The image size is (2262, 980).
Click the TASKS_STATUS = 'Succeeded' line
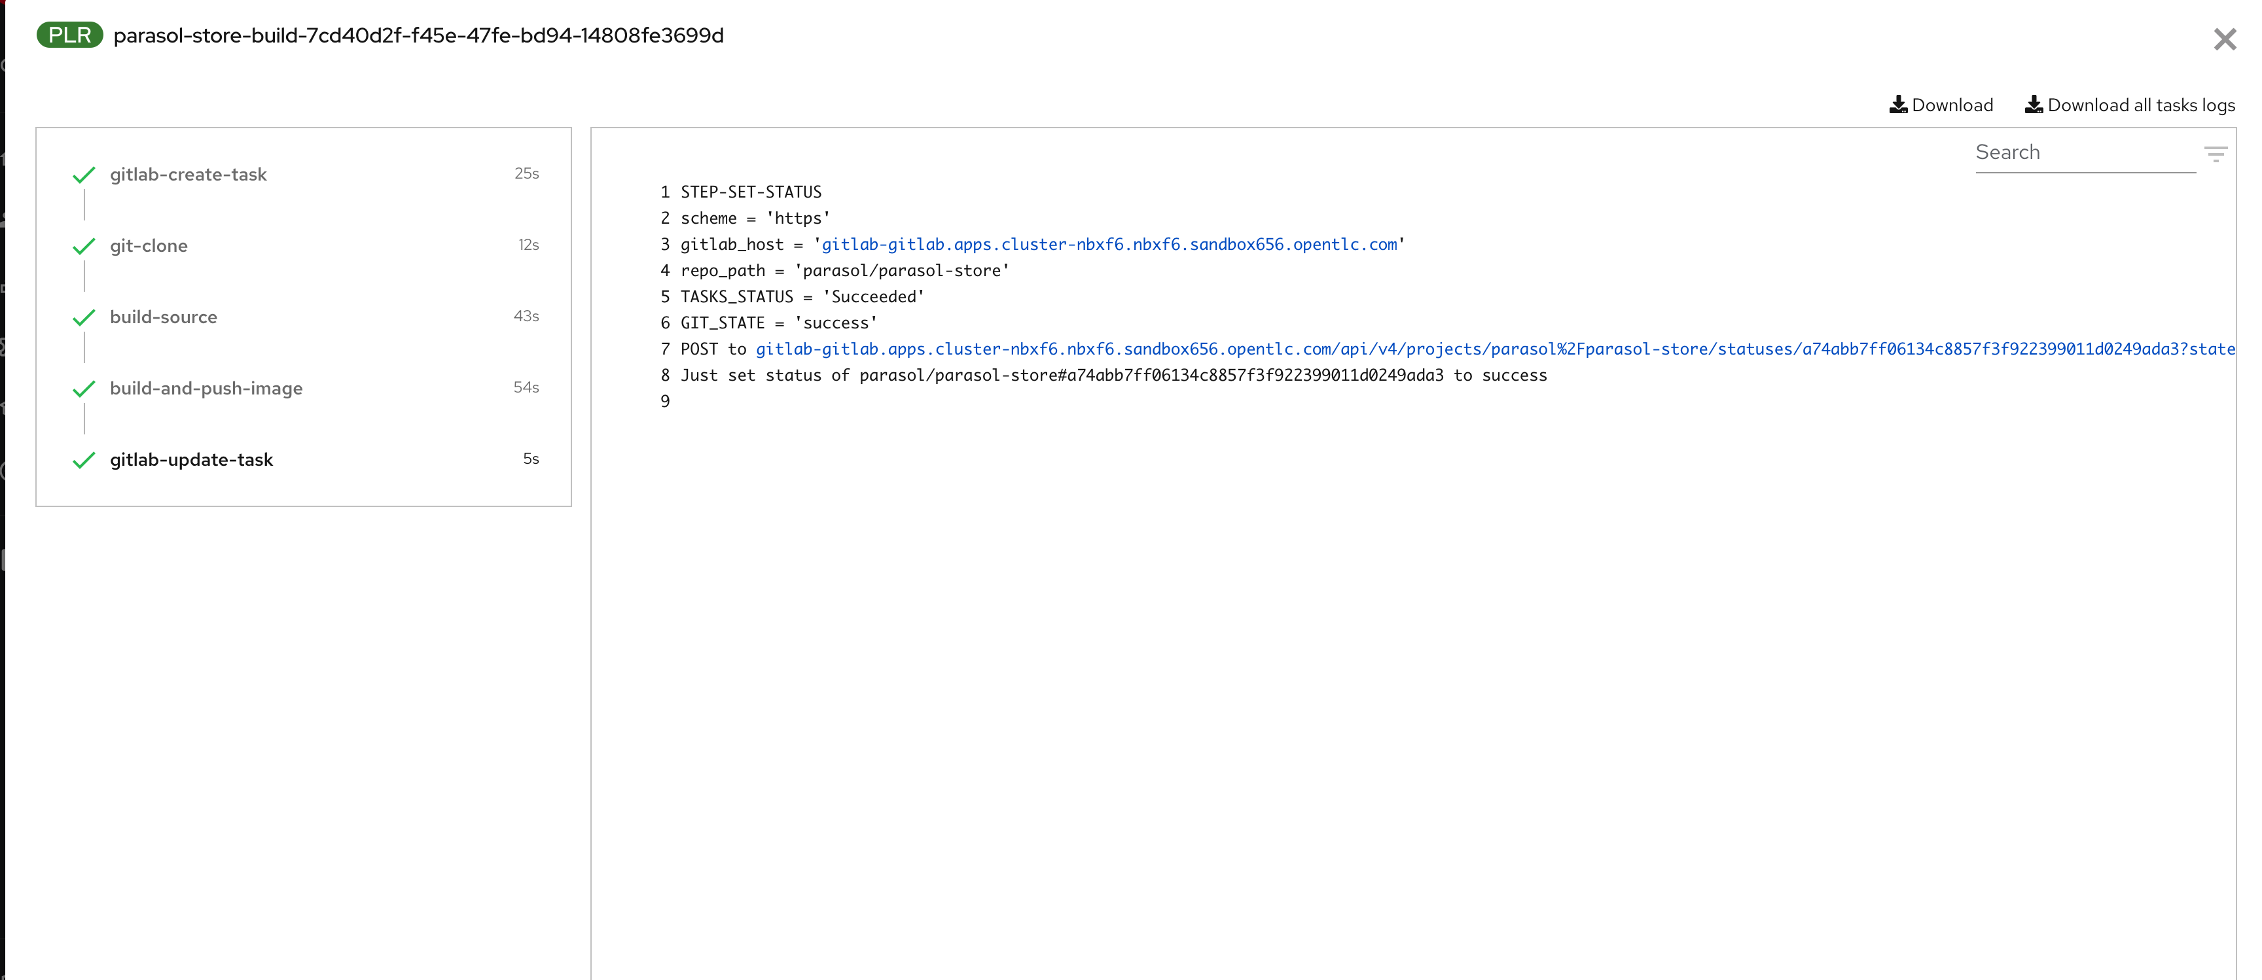(x=802, y=296)
